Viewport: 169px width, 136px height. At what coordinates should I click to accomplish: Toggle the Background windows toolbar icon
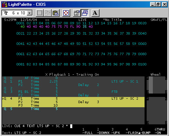(85, 13)
